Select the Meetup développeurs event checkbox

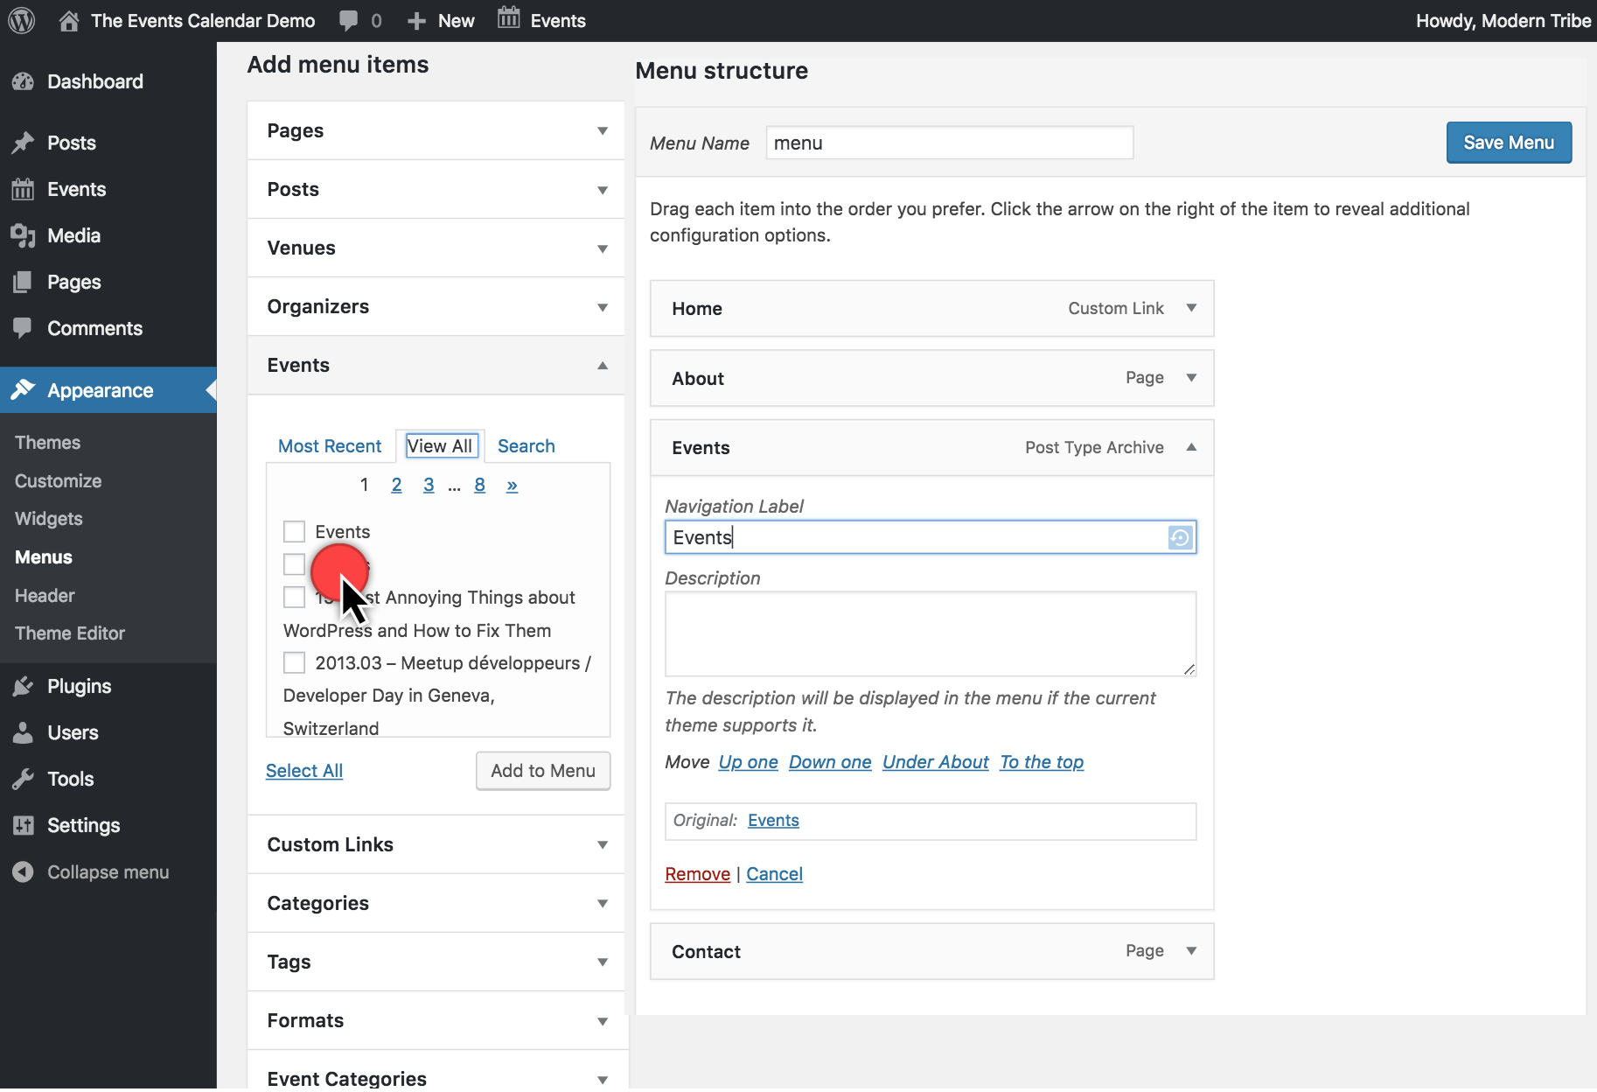click(x=294, y=663)
